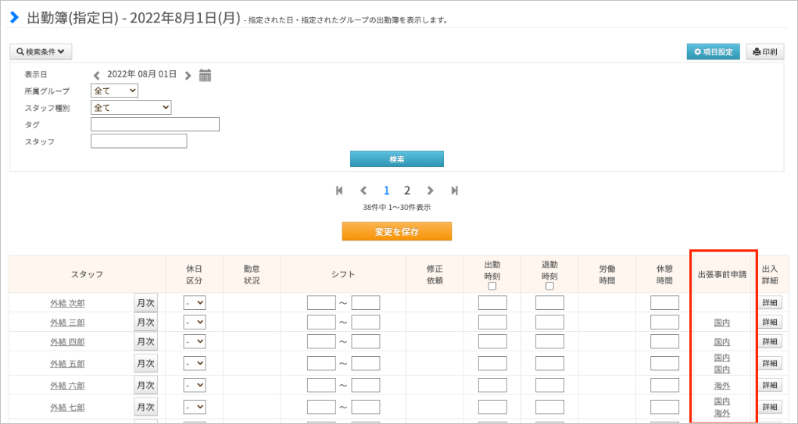Open the スタッフ種別 dropdown
Screen dimensions: 798x424
coord(131,107)
